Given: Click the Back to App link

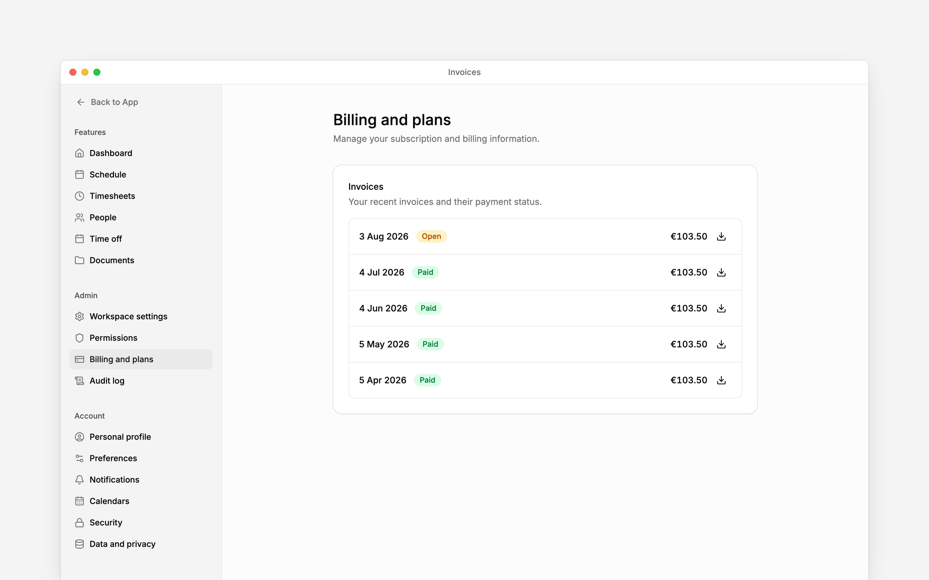Looking at the screenshot, I should (107, 102).
